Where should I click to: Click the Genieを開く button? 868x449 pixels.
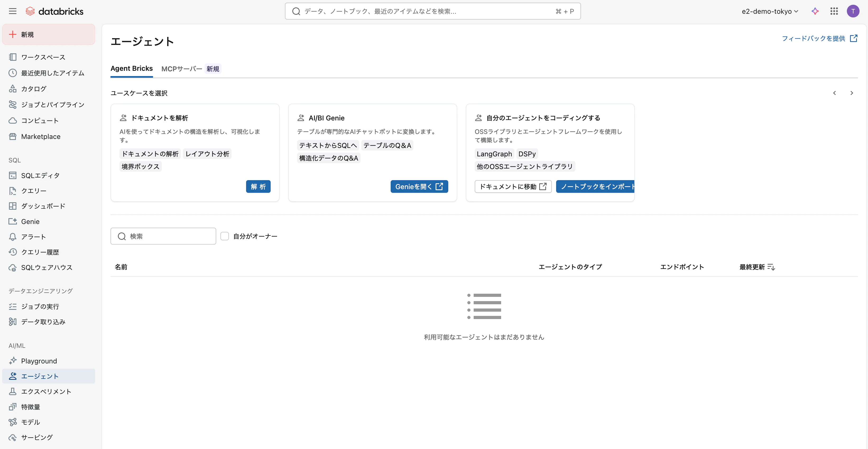(419, 186)
